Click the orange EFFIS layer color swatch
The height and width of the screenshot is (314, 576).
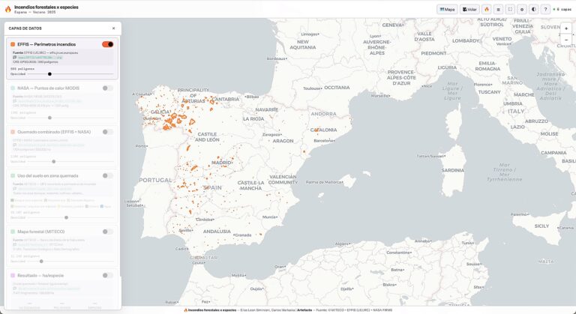pyautogui.click(x=13, y=44)
